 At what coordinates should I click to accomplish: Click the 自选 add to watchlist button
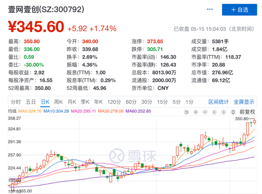pyautogui.click(x=240, y=10)
